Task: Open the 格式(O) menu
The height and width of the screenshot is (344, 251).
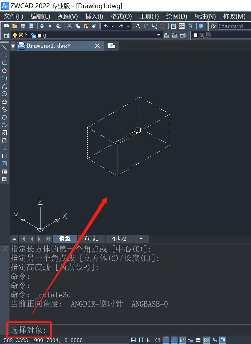Action: (121, 17)
